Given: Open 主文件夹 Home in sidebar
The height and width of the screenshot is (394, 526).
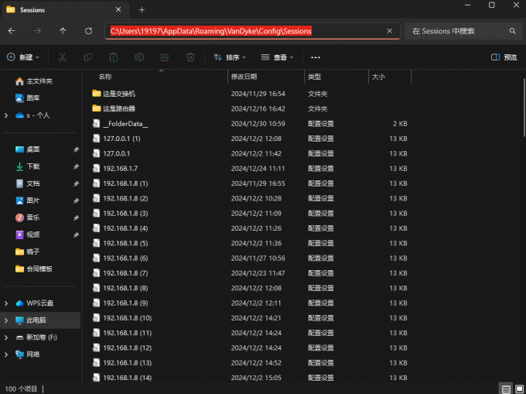Looking at the screenshot, I should 34,81.
